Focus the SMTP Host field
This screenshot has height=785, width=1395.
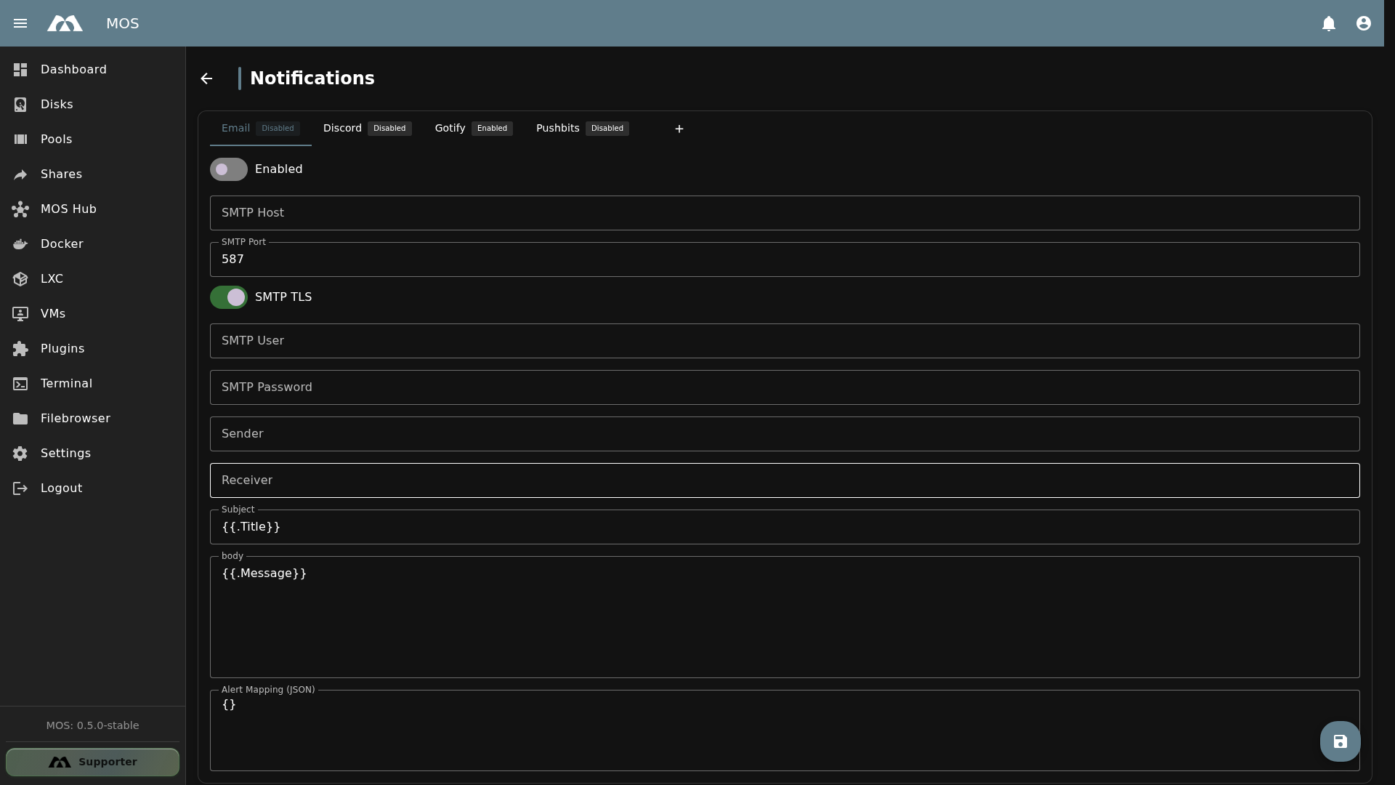click(785, 213)
